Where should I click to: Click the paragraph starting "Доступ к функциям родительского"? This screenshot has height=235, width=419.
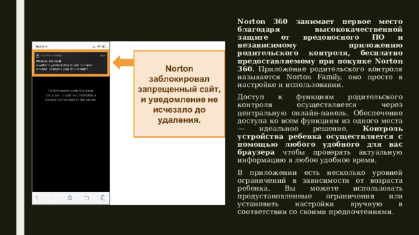320,129
